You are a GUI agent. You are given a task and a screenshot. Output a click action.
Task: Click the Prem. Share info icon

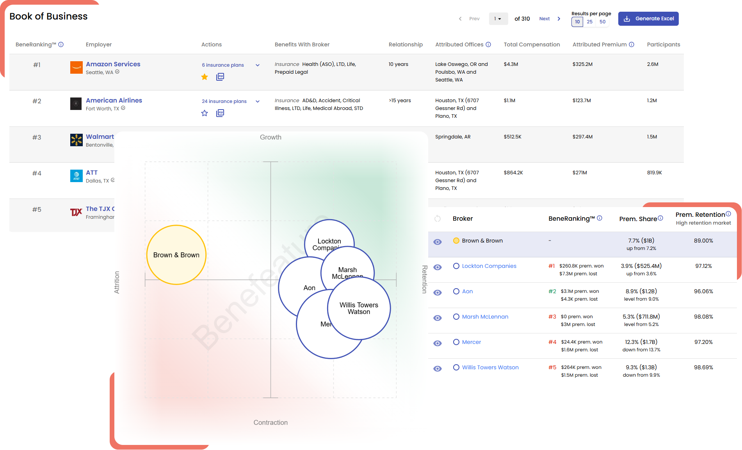tap(660, 218)
